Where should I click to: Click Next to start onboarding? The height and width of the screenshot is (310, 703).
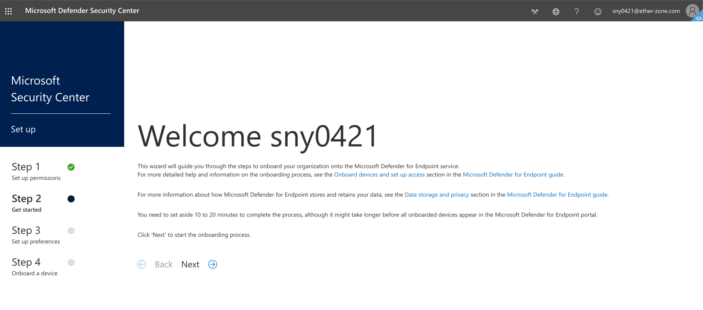(190, 264)
